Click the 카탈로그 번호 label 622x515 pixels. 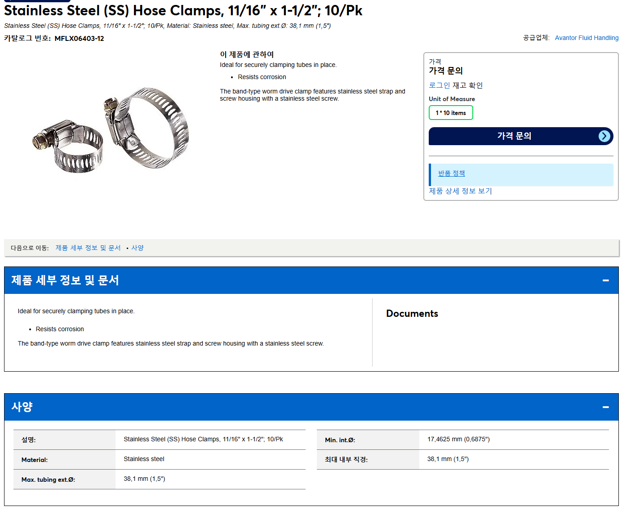point(27,39)
